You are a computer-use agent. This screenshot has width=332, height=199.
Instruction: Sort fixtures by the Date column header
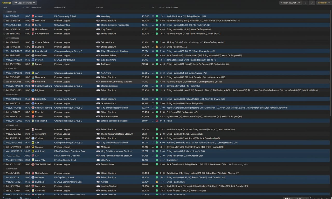5,8
